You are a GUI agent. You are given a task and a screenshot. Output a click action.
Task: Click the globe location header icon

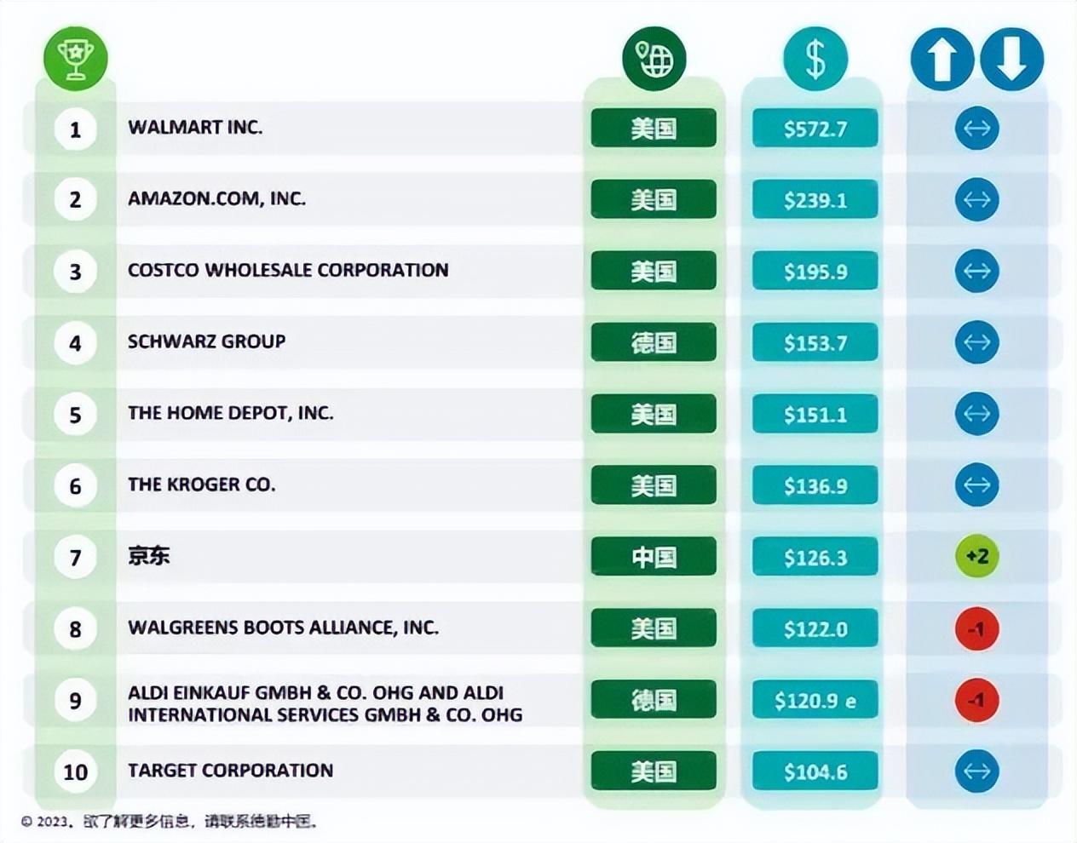654,59
